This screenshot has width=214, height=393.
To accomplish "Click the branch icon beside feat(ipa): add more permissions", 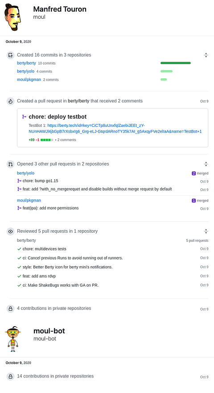I will [19, 208].
